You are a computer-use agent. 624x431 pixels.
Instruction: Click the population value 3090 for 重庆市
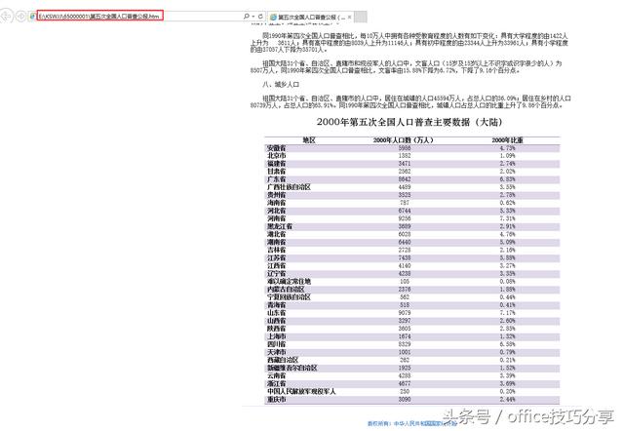coord(405,399)
